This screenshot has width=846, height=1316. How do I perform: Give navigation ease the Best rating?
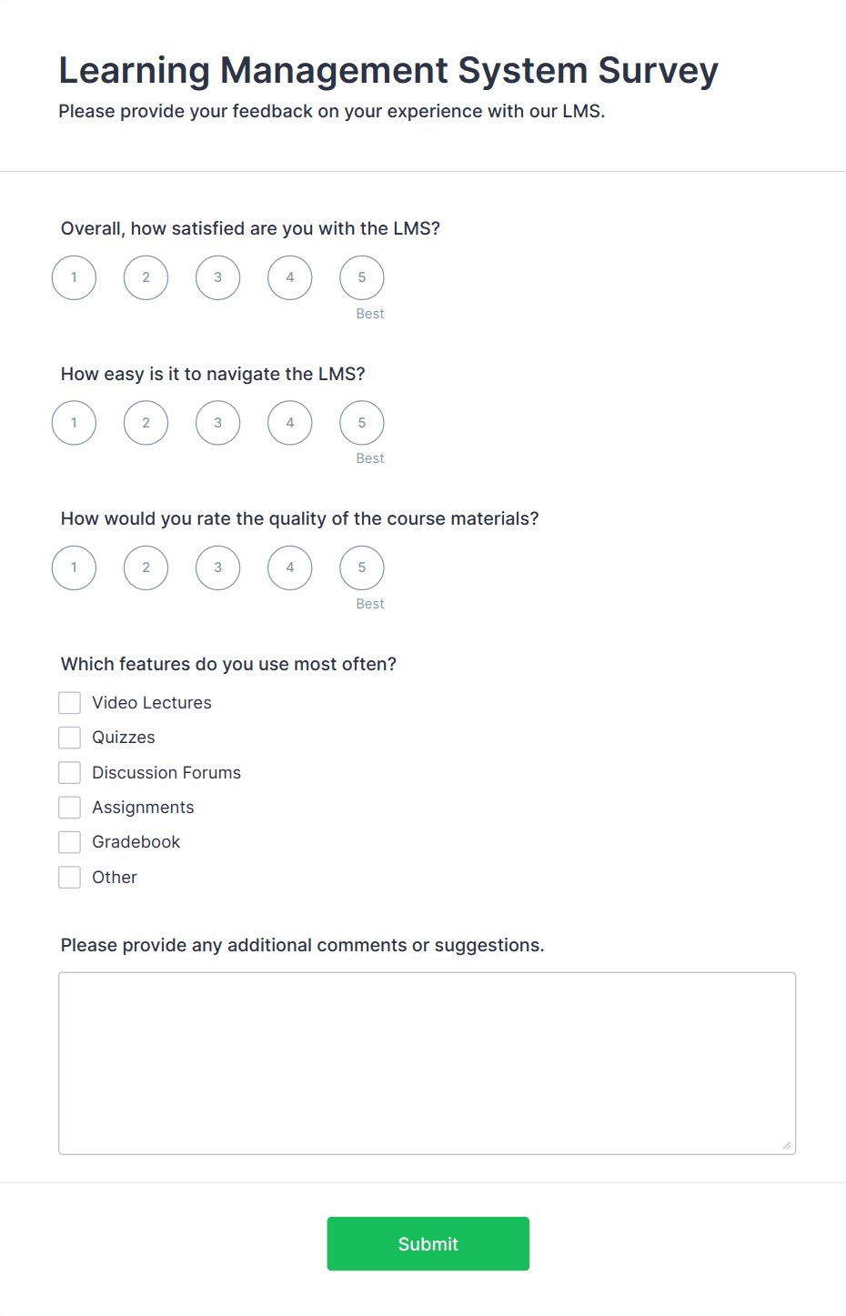click(361, 422)
